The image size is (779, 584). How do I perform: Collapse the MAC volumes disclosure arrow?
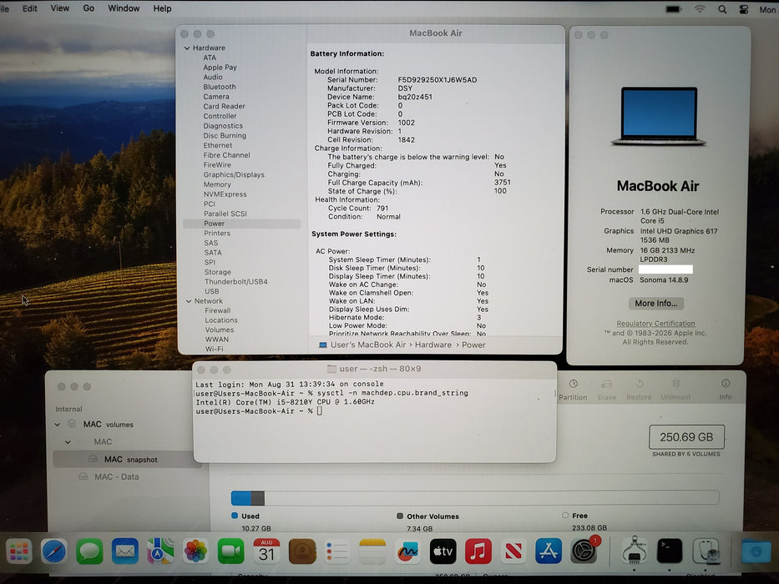point(58,425)
